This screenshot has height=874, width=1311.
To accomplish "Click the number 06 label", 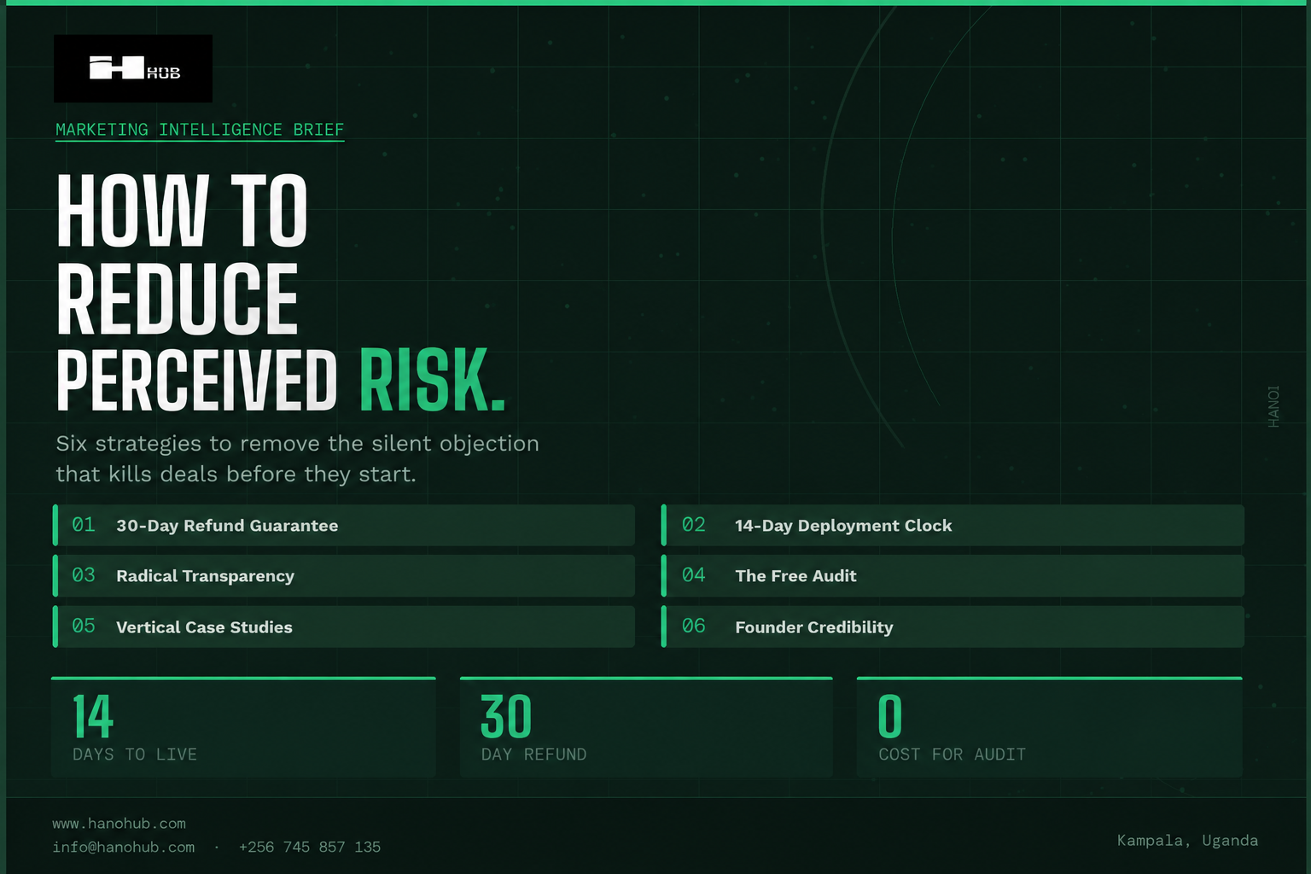I will coord(694,626).
